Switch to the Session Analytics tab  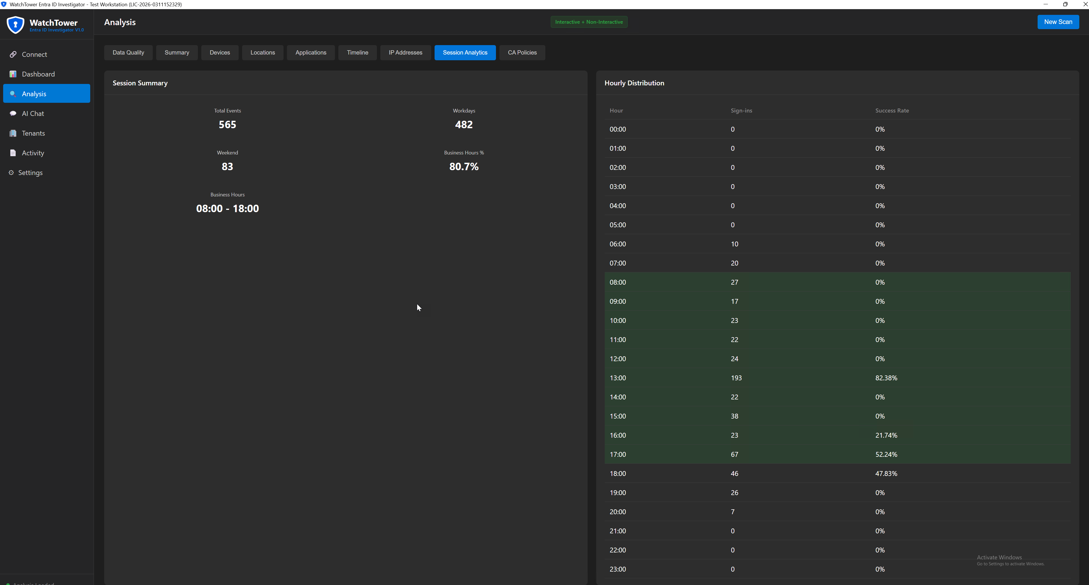pos(465,53)
